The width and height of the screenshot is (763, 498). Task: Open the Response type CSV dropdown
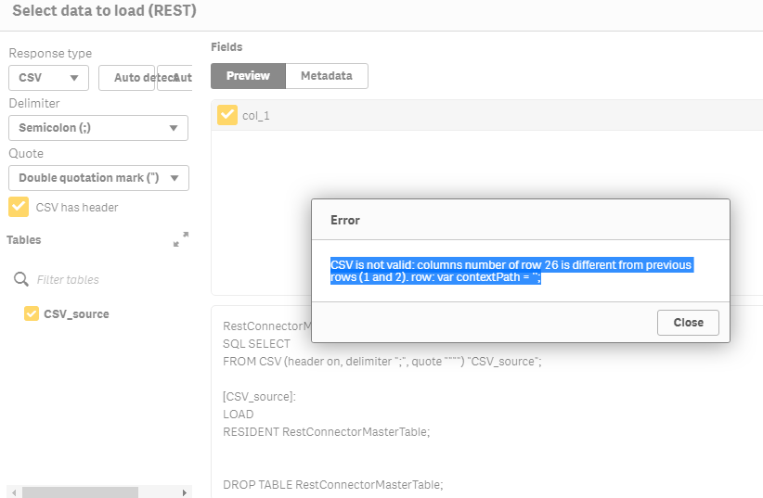(48, 78)
